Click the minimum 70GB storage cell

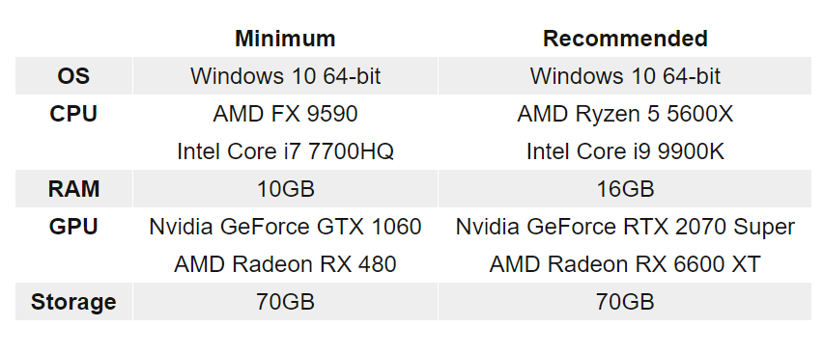coord(285,302)
